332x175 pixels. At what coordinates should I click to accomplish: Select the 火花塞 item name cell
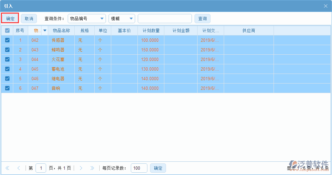(x=61, y=59)
